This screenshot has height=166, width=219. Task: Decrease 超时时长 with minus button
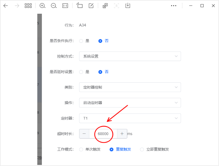pyautogui.click(x=84, y=134)
